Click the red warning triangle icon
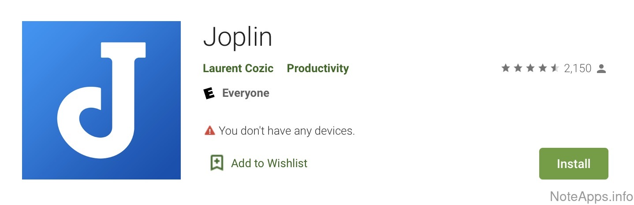Viewport: 634px width, 205px height. point(209,131)
